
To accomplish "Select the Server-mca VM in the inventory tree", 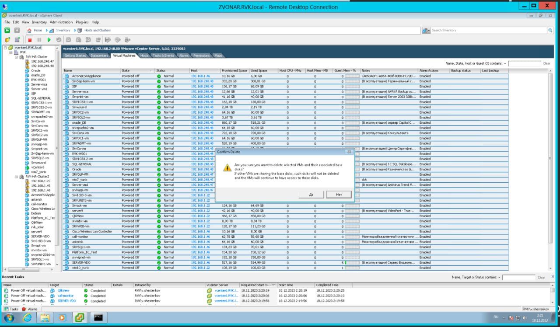I will click(x=39, y=84).
